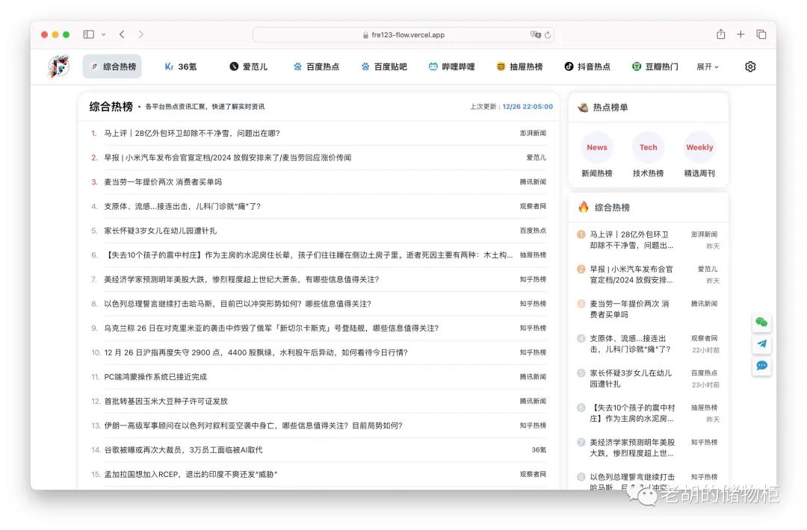Open sidebar item 家长怀疑3岁女儿在幼儿园遭针扎
The height and width of the screenshot is (530, 807).
pyautogui.click(x=631, y=378)
